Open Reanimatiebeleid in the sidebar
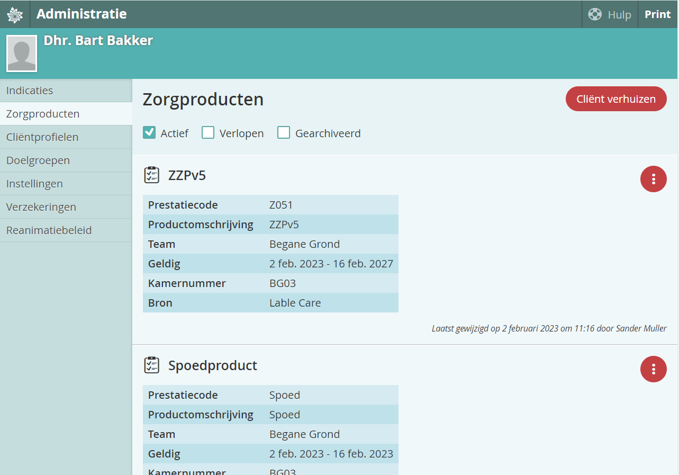The image size is (679, 475). [49, 230]
